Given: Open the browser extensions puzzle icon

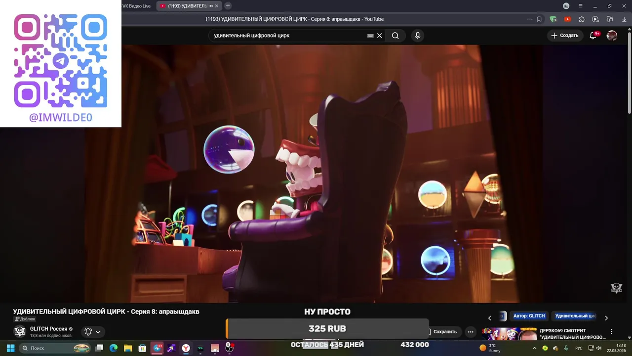Looking at the screenshot, I should (x=582, y=19).
